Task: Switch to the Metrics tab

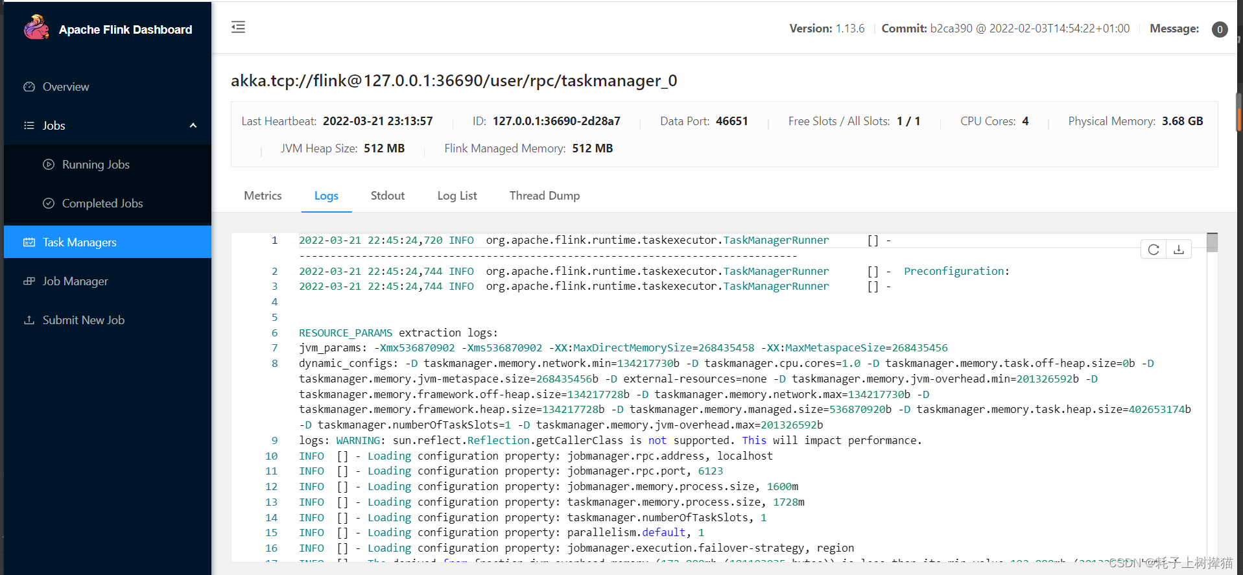Action: coord(263,196)
